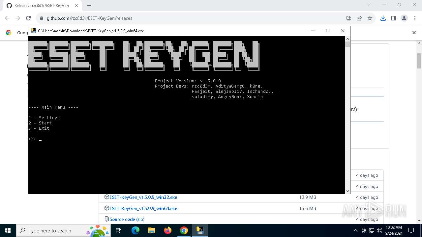Click the share page icon
The height and width of the screenshot is (237, 422).
[x=359, y=18]
